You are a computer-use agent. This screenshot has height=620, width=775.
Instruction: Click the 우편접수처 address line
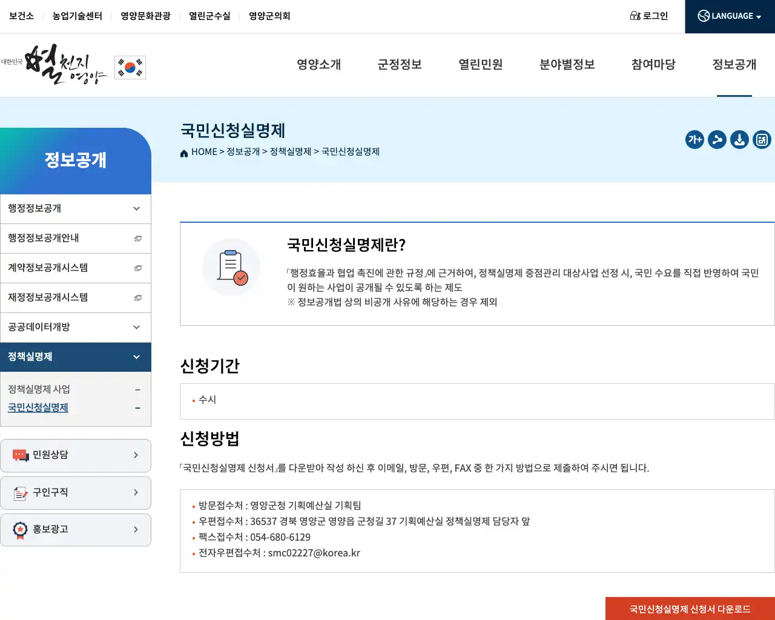pyautogui.click(x=364, y=521)
